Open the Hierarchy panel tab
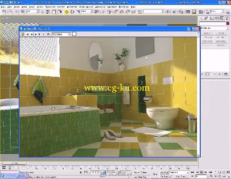The height and width of the screenshot is (179, 231). coord(212,18)
